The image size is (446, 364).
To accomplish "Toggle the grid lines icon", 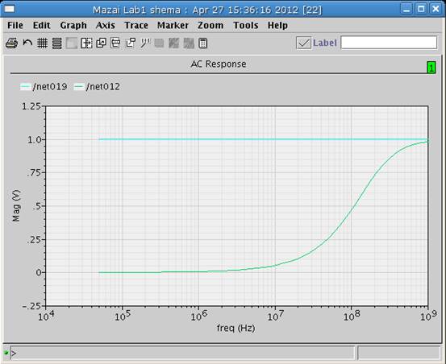I will pos(43,43).
